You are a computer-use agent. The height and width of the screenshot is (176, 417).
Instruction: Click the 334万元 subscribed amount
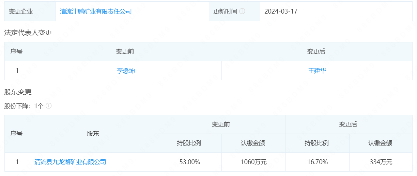tap(381, 162)
